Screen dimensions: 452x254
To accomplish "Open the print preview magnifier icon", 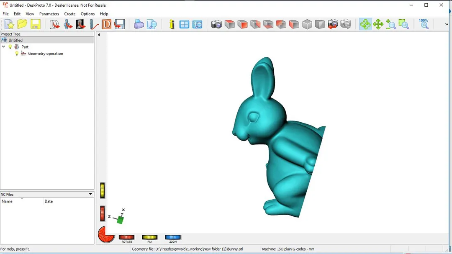I will 152,24.
